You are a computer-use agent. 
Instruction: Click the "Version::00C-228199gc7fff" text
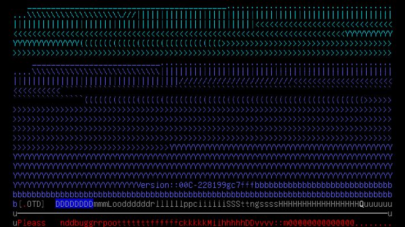coord(196,185)
